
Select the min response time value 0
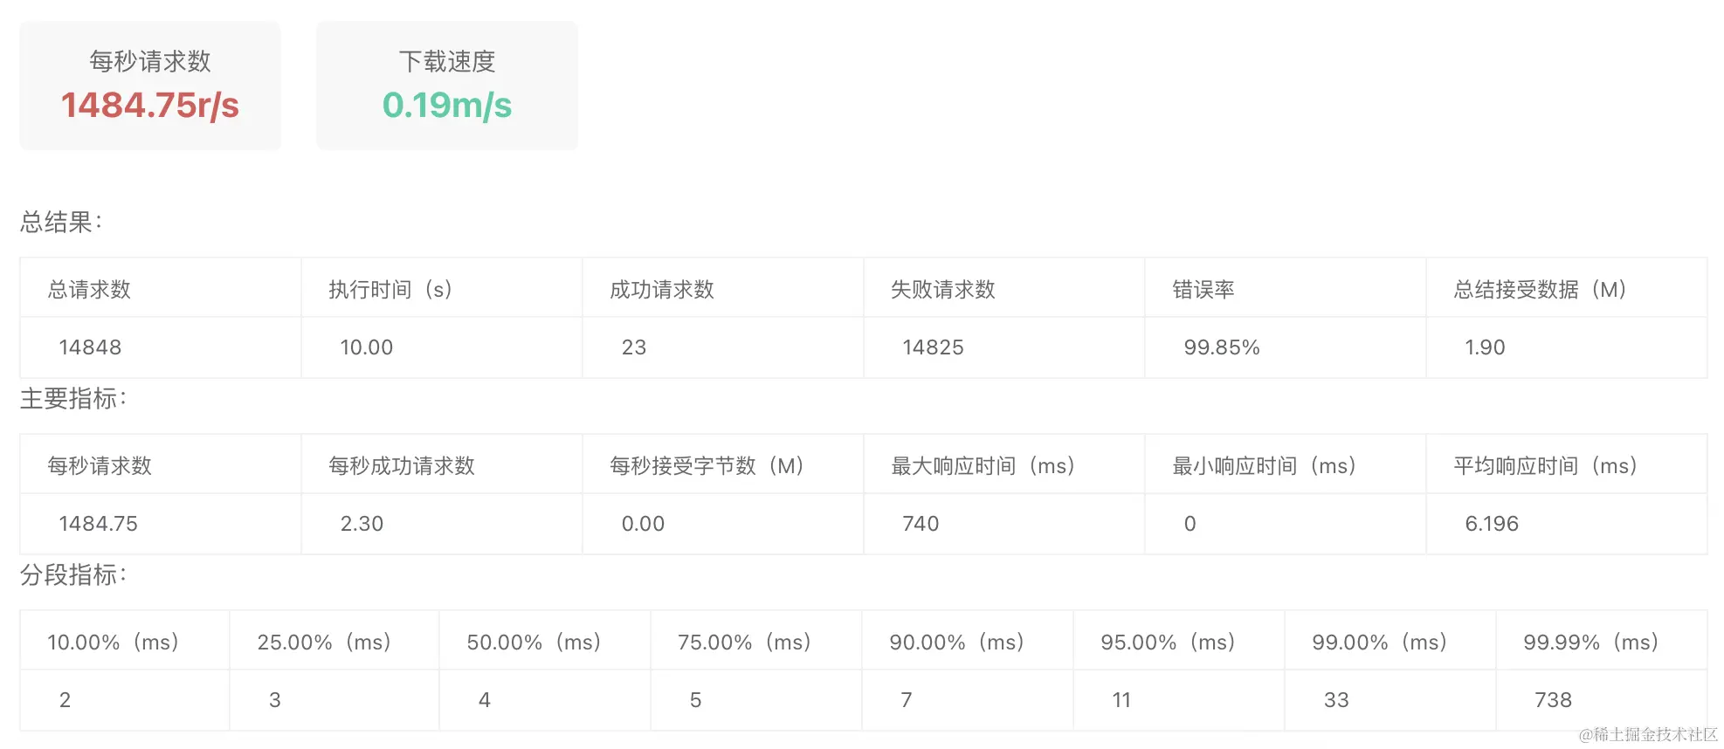(1190, 524)
